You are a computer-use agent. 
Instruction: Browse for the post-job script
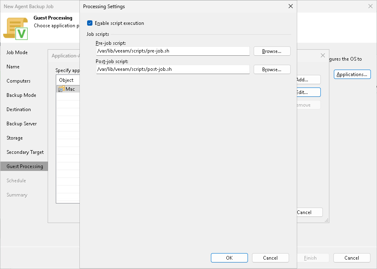click(272, 69)
